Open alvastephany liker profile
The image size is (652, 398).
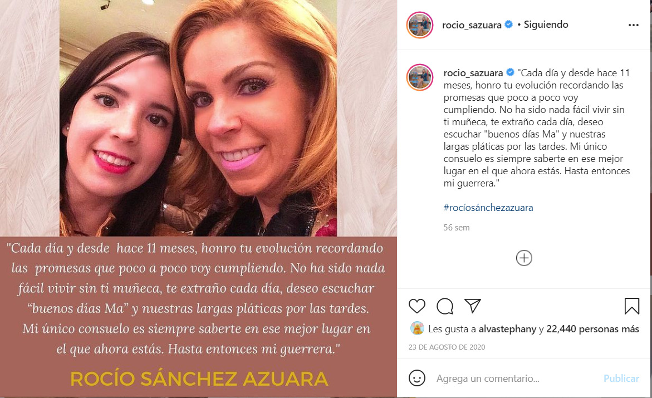tap(507, 329)
